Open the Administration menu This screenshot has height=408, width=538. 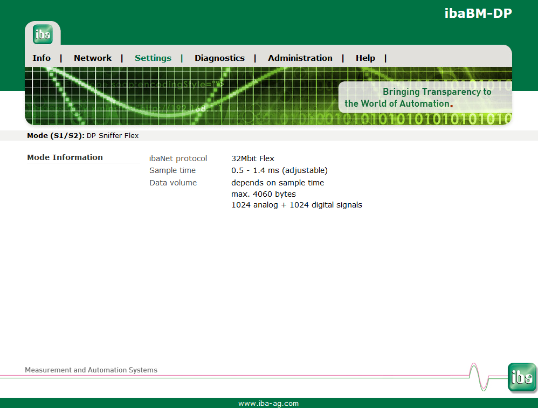tap(300, 58)
